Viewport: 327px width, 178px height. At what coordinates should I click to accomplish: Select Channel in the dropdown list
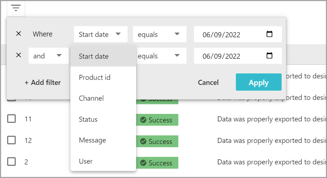91,98
